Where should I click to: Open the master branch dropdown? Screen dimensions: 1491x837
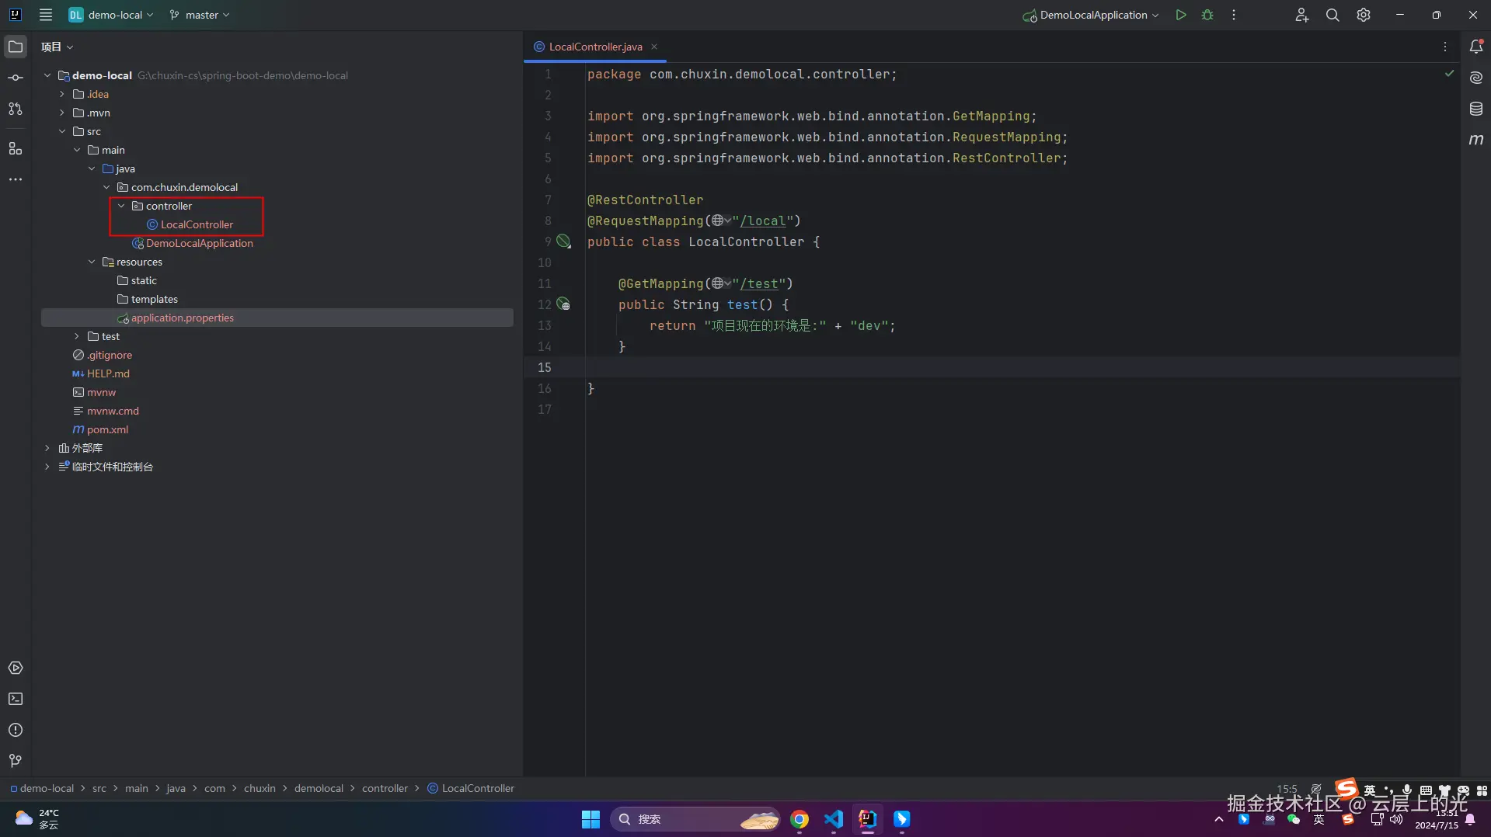200,15
